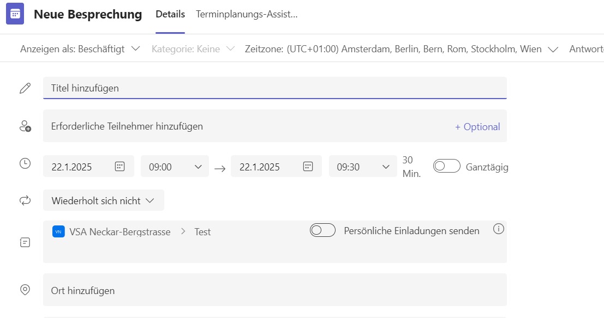Viewport: 604px width, 318px height.
Task: Click the + Optional link
Action: (477, 126)
